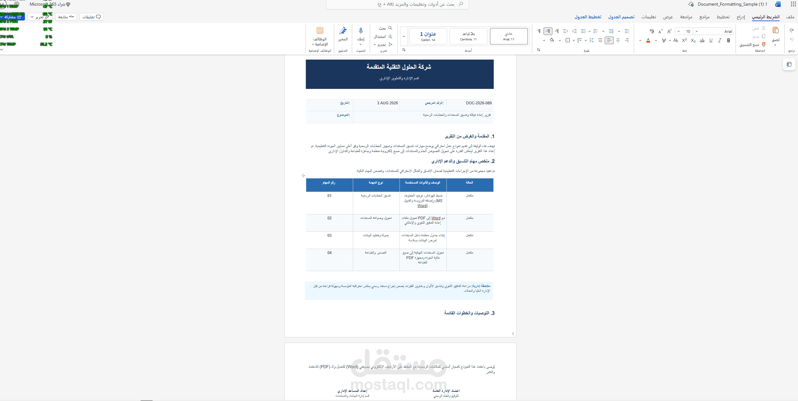The width and height of the screenshot is (798, 401).
Task: Toggle left-to-right text direction
Action: point(557,31)
